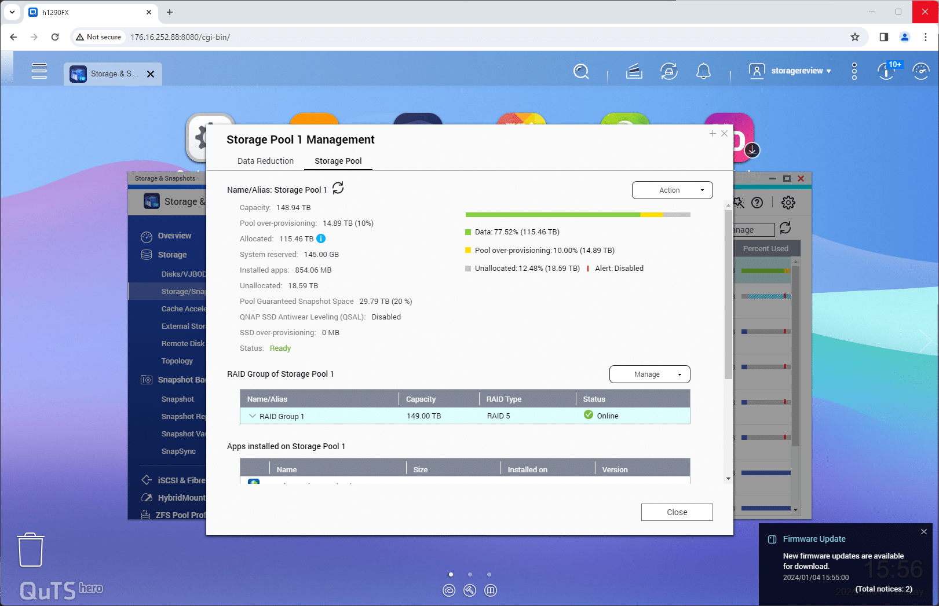Open Storage & Snapshots help question icon
This screenshot has width=939, height=606.
point(757,203)
